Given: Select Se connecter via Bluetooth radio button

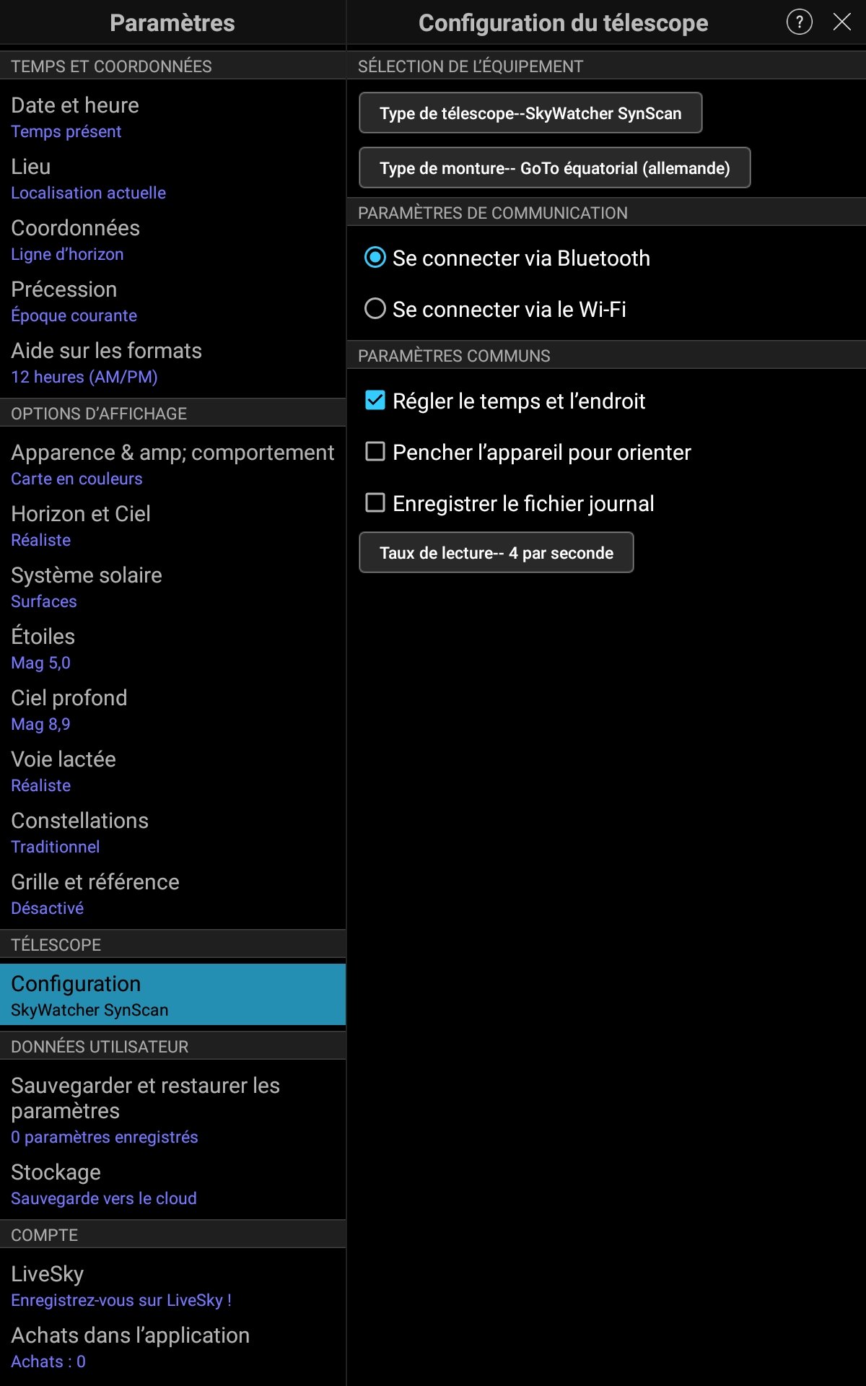Looking at the screenshot, I should point(375,258).
